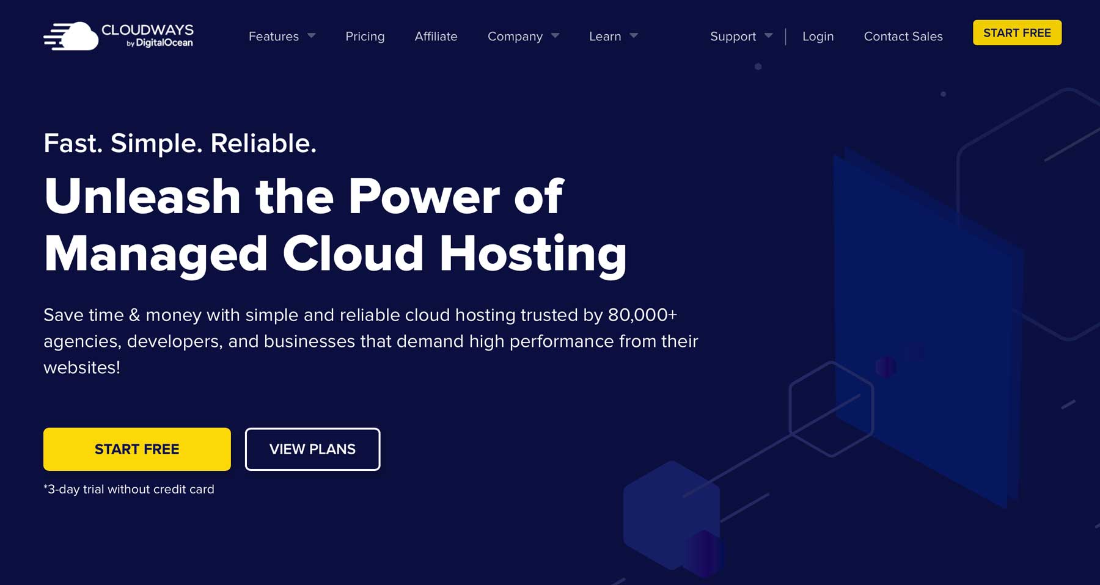Click the yellow START FREE header button
Screen dimensions: 1100x585
(x=1016, y=33)
